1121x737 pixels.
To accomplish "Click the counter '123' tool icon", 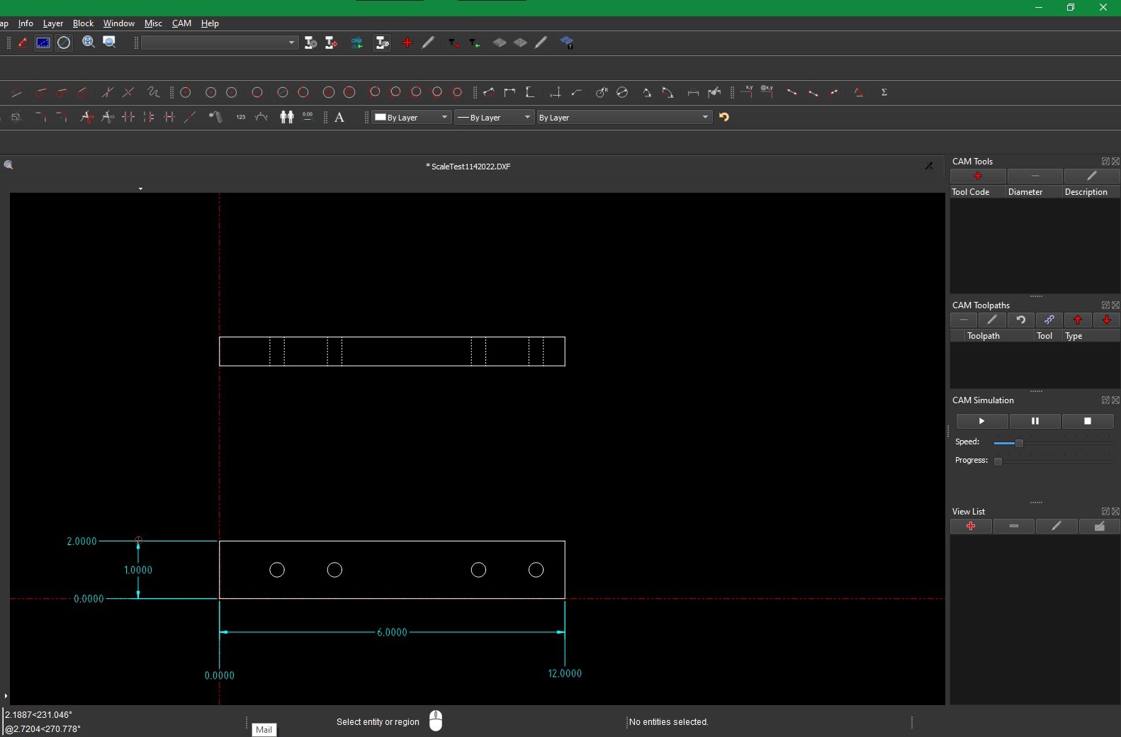I will coord(241,118).
